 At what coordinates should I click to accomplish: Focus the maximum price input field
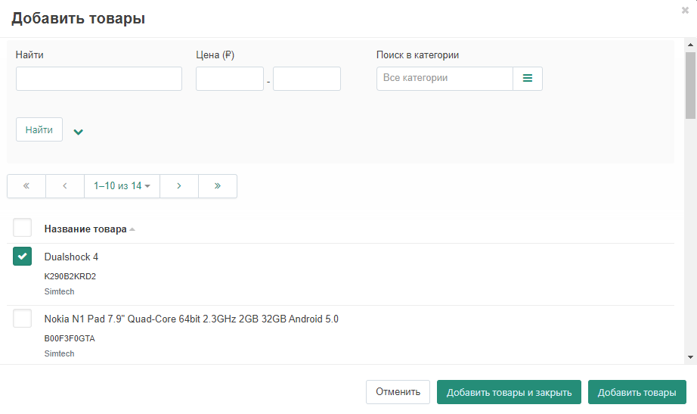(307, 79)
